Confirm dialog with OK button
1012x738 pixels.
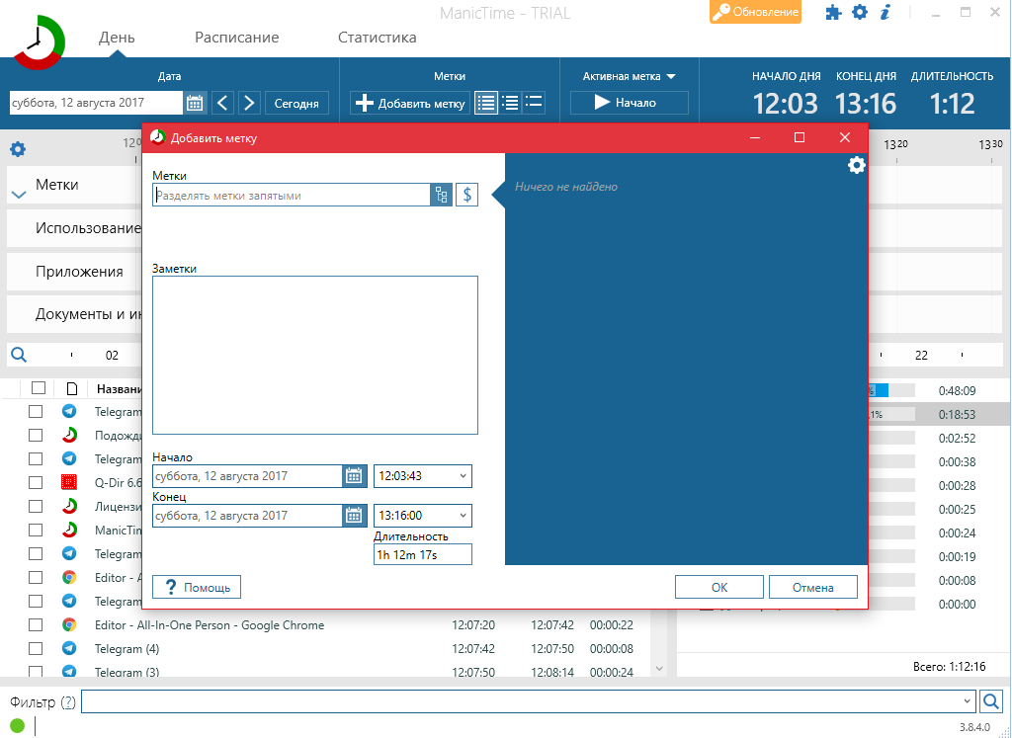[x=719, y=587]
